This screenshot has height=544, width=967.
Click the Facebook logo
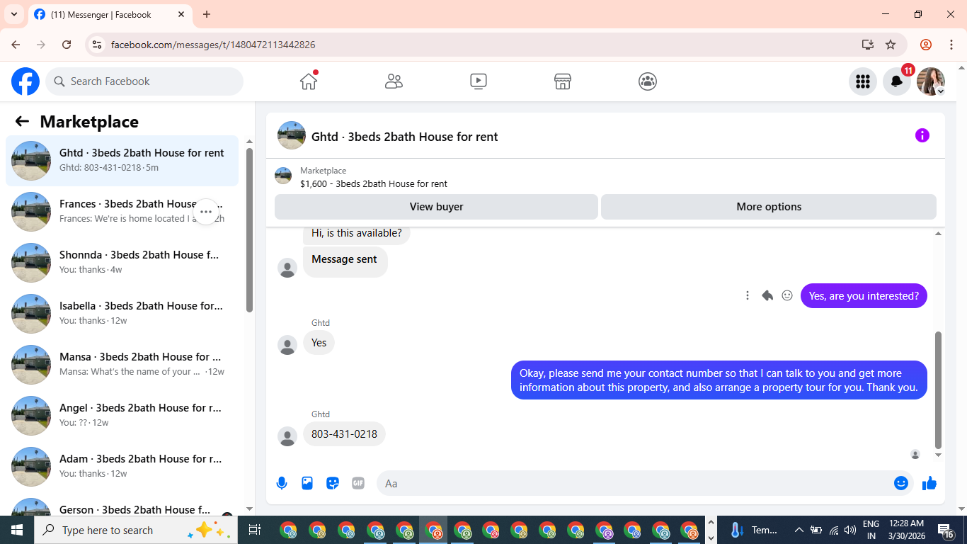(25, 81)
